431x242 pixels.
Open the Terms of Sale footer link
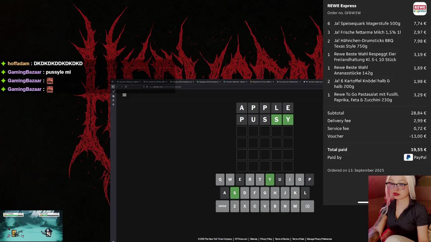click(298, 239)
